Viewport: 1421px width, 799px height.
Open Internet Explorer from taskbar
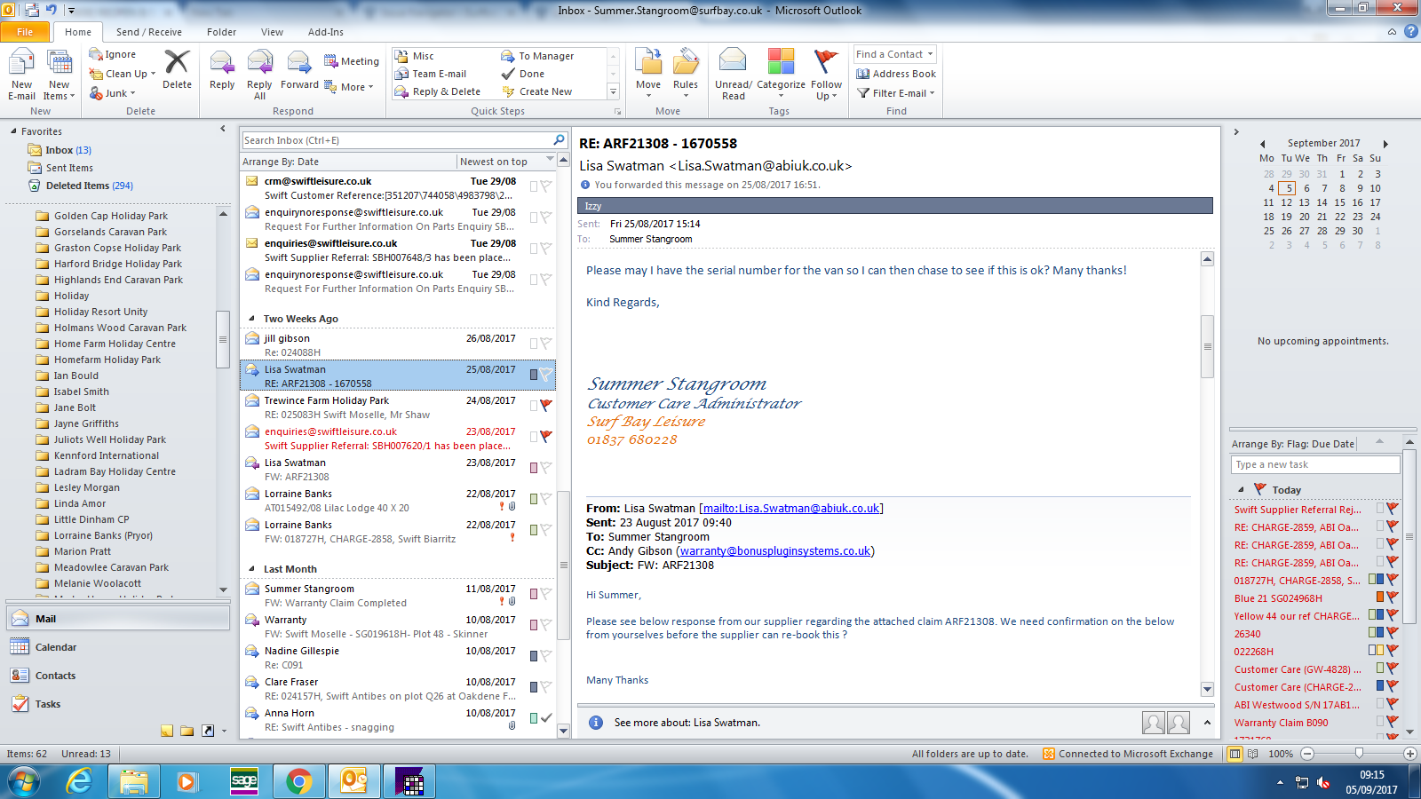pyautogui.click(x=80, y=781)
